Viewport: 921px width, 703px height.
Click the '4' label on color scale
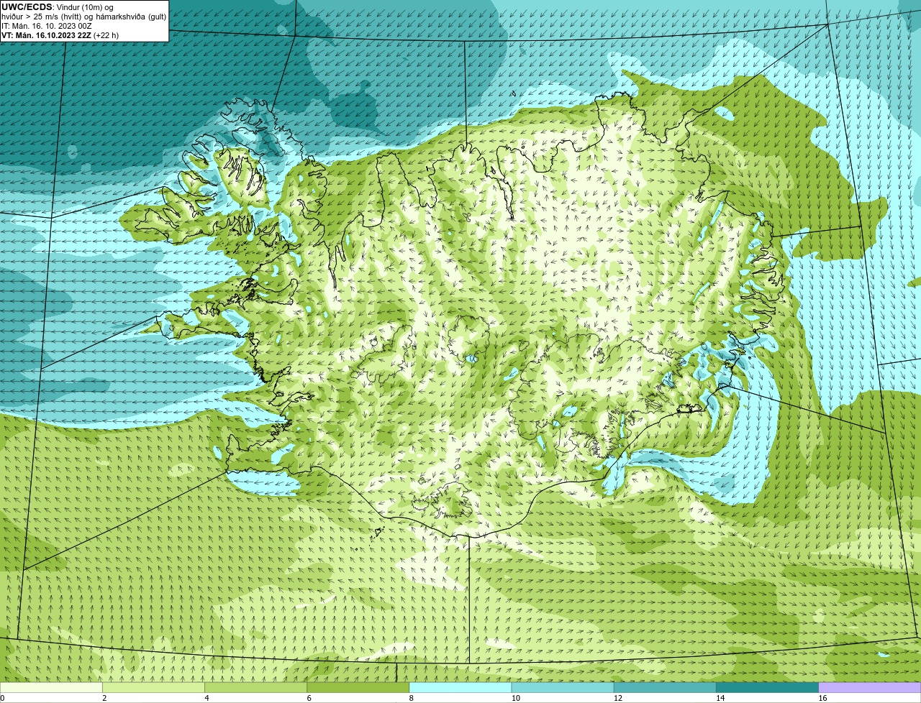pyautogui.click(x=207, y=698)
